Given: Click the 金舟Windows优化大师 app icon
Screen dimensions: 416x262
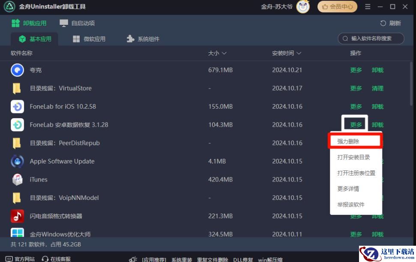Looking at the screenshot, I should click(x=17, y=232).
